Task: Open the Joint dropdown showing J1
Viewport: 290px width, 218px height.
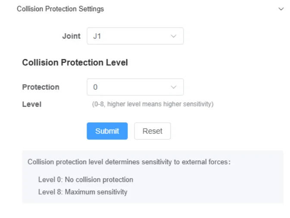Action: 129,36
